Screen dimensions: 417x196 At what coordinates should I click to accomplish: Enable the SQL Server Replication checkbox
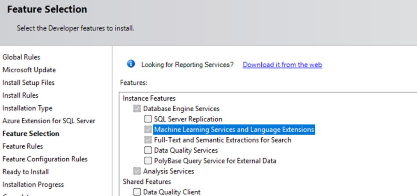click(x=148, y=119)
